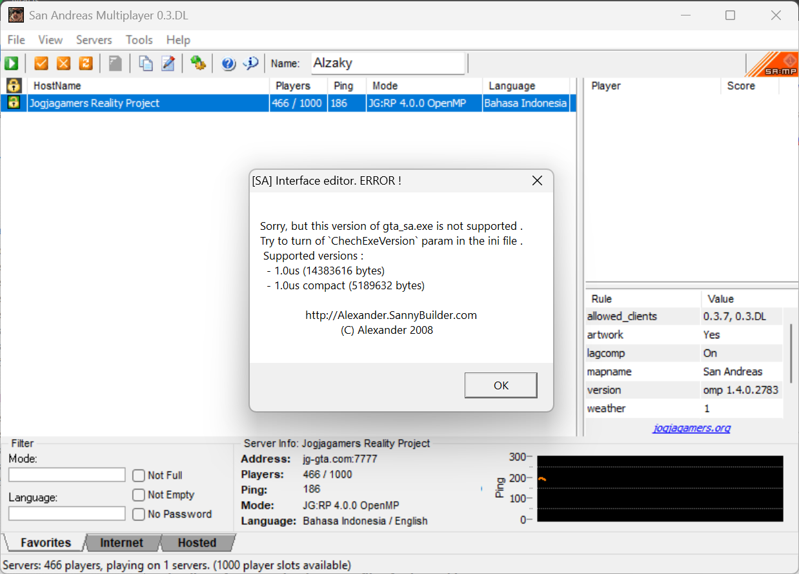Select the mapname rule row
The image size is (799, 574).
pyautogui.click(x=684, y=371)
